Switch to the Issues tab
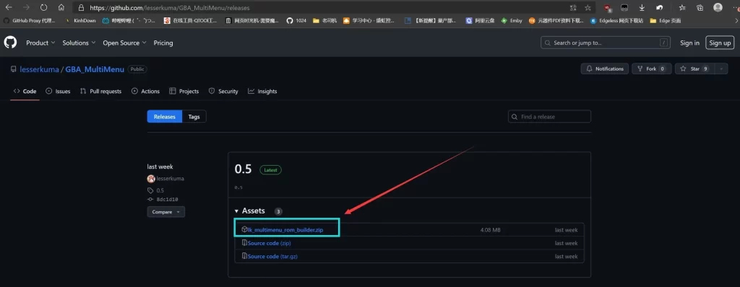 click(58, 92)
